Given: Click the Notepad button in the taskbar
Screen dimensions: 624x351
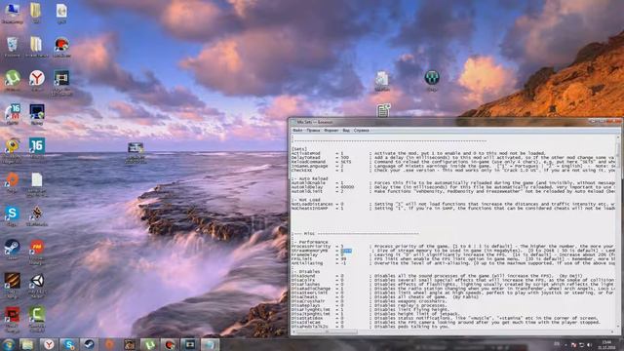Looking at the screenshot, I should tap(210, 344).
